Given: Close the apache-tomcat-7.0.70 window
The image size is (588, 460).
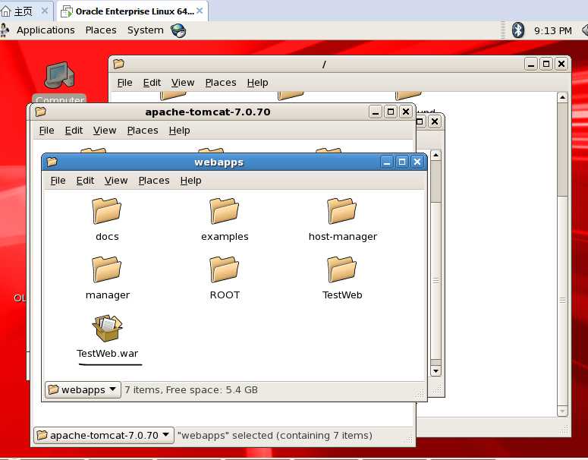Looking at the screenshot, I should (x=406, y=112).
